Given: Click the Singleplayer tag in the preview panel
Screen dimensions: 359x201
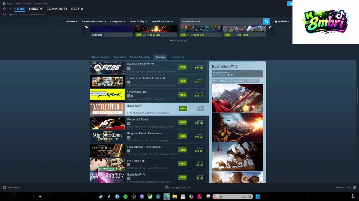Looking at the screenshot, I should [252, 81].
